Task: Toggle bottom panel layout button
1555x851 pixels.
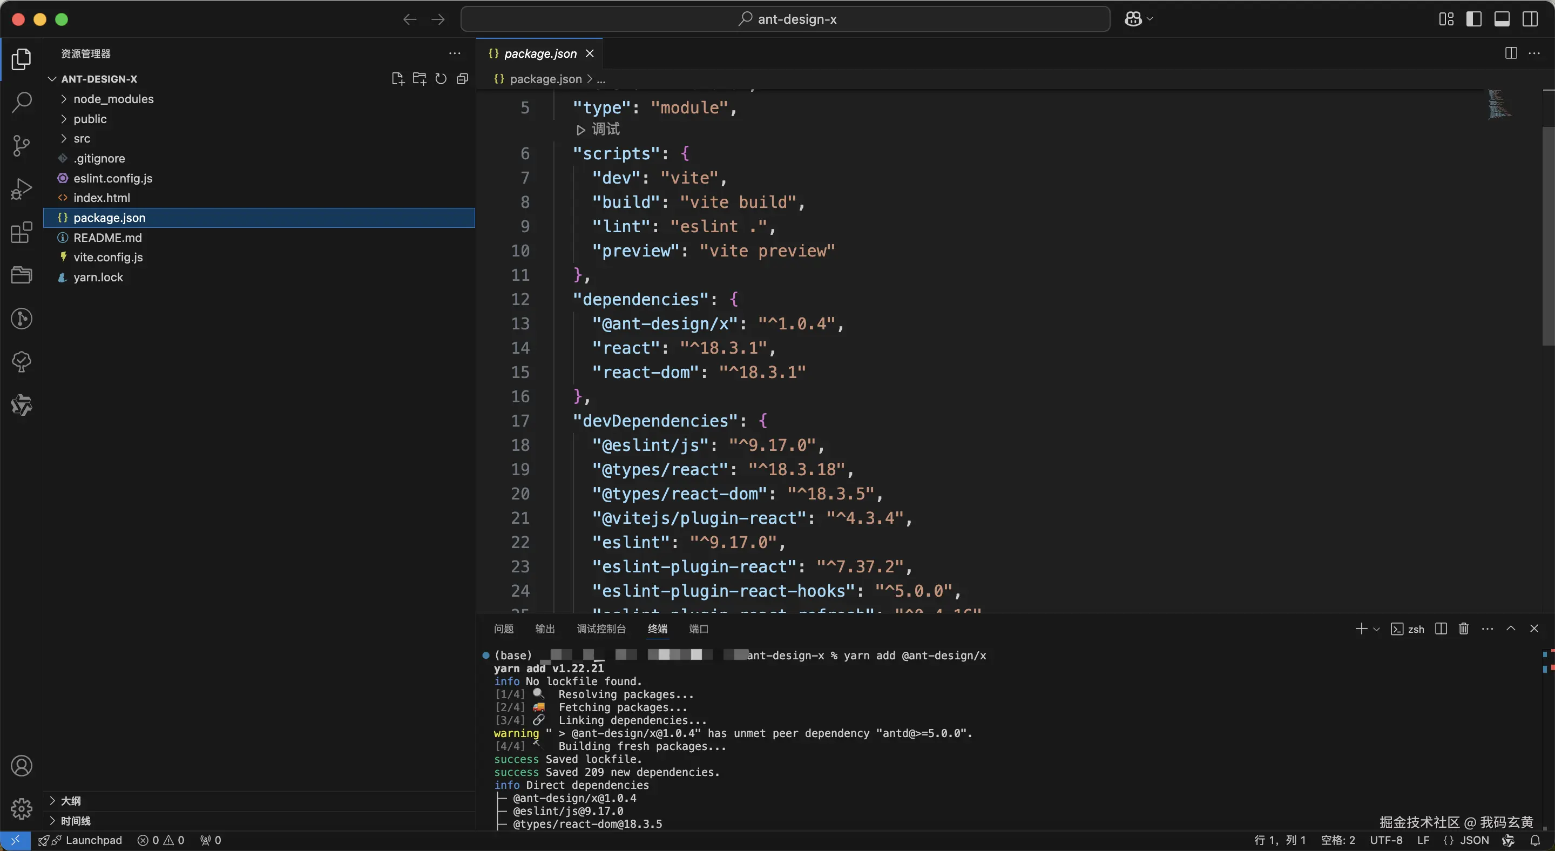Action: (x=1502, y=19)
